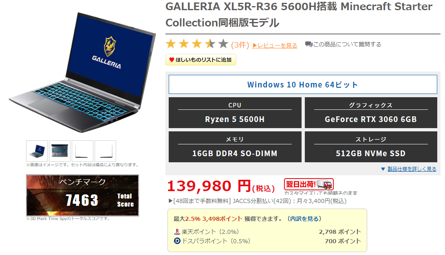The width and height of the screenshot is (445, 255).
Task: Click the CPU Ryzen 5 5600H tile
Action: (x=235, y=113)
